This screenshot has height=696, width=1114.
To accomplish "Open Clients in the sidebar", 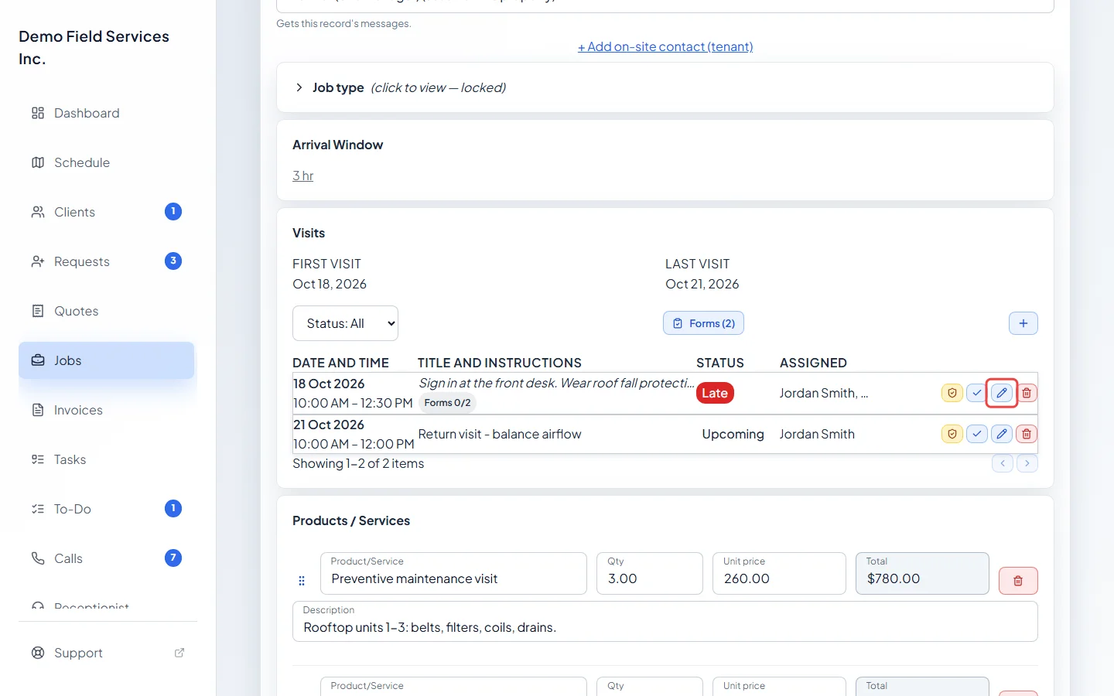I will coord(107,212).
